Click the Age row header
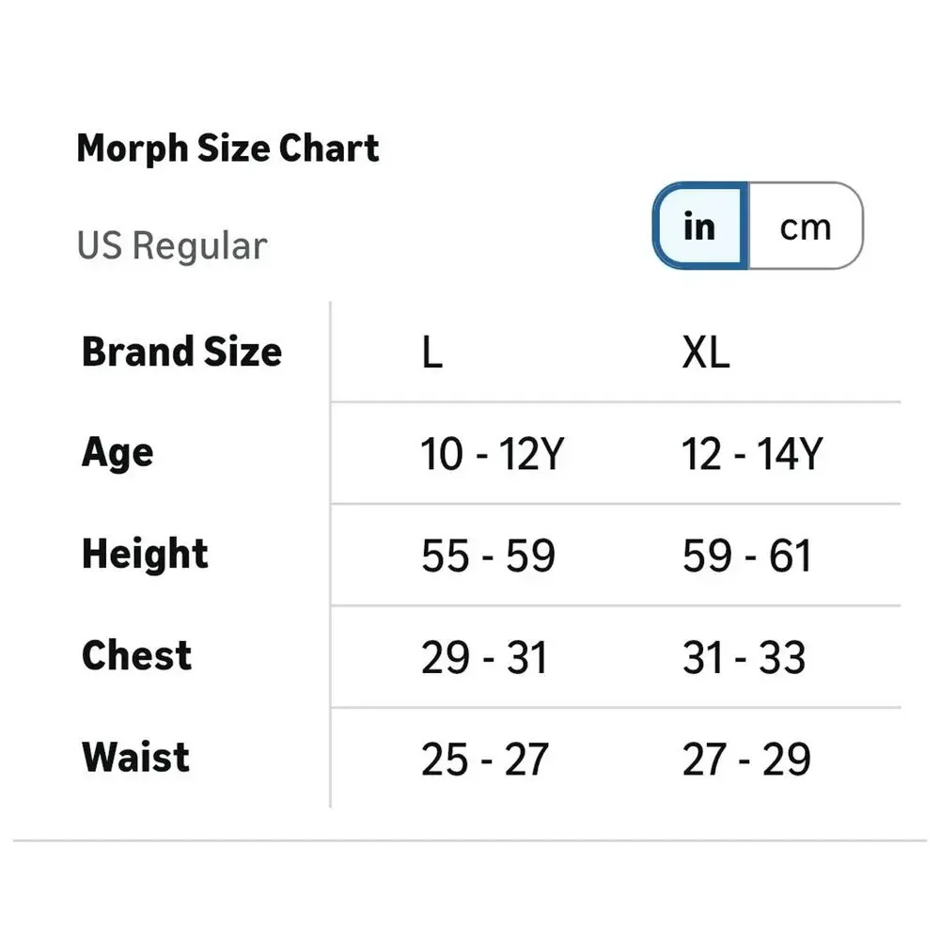Screen dimensions: 940x940 pos(117,453)
